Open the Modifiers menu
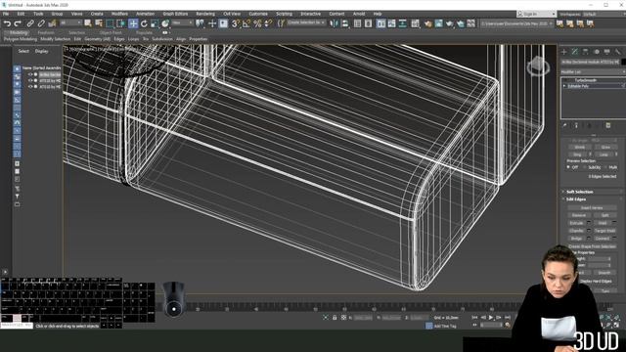Screen dimensions: 626x352 coord(119,14)
